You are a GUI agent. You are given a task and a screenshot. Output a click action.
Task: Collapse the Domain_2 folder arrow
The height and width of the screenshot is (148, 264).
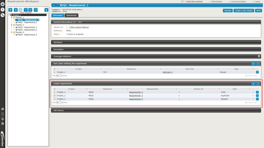click(x=12, y=25)
